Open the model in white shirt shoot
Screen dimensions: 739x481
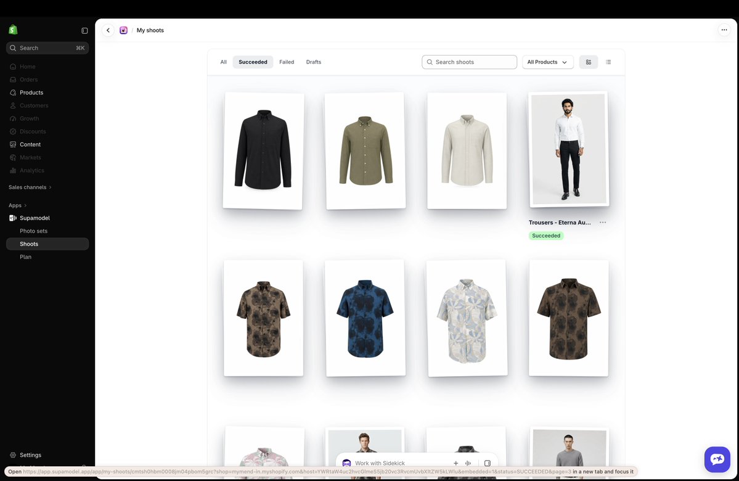tap(569, 149)
